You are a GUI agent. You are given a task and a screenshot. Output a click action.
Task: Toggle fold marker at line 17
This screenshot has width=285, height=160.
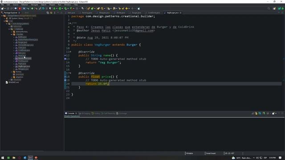point(70,73)
